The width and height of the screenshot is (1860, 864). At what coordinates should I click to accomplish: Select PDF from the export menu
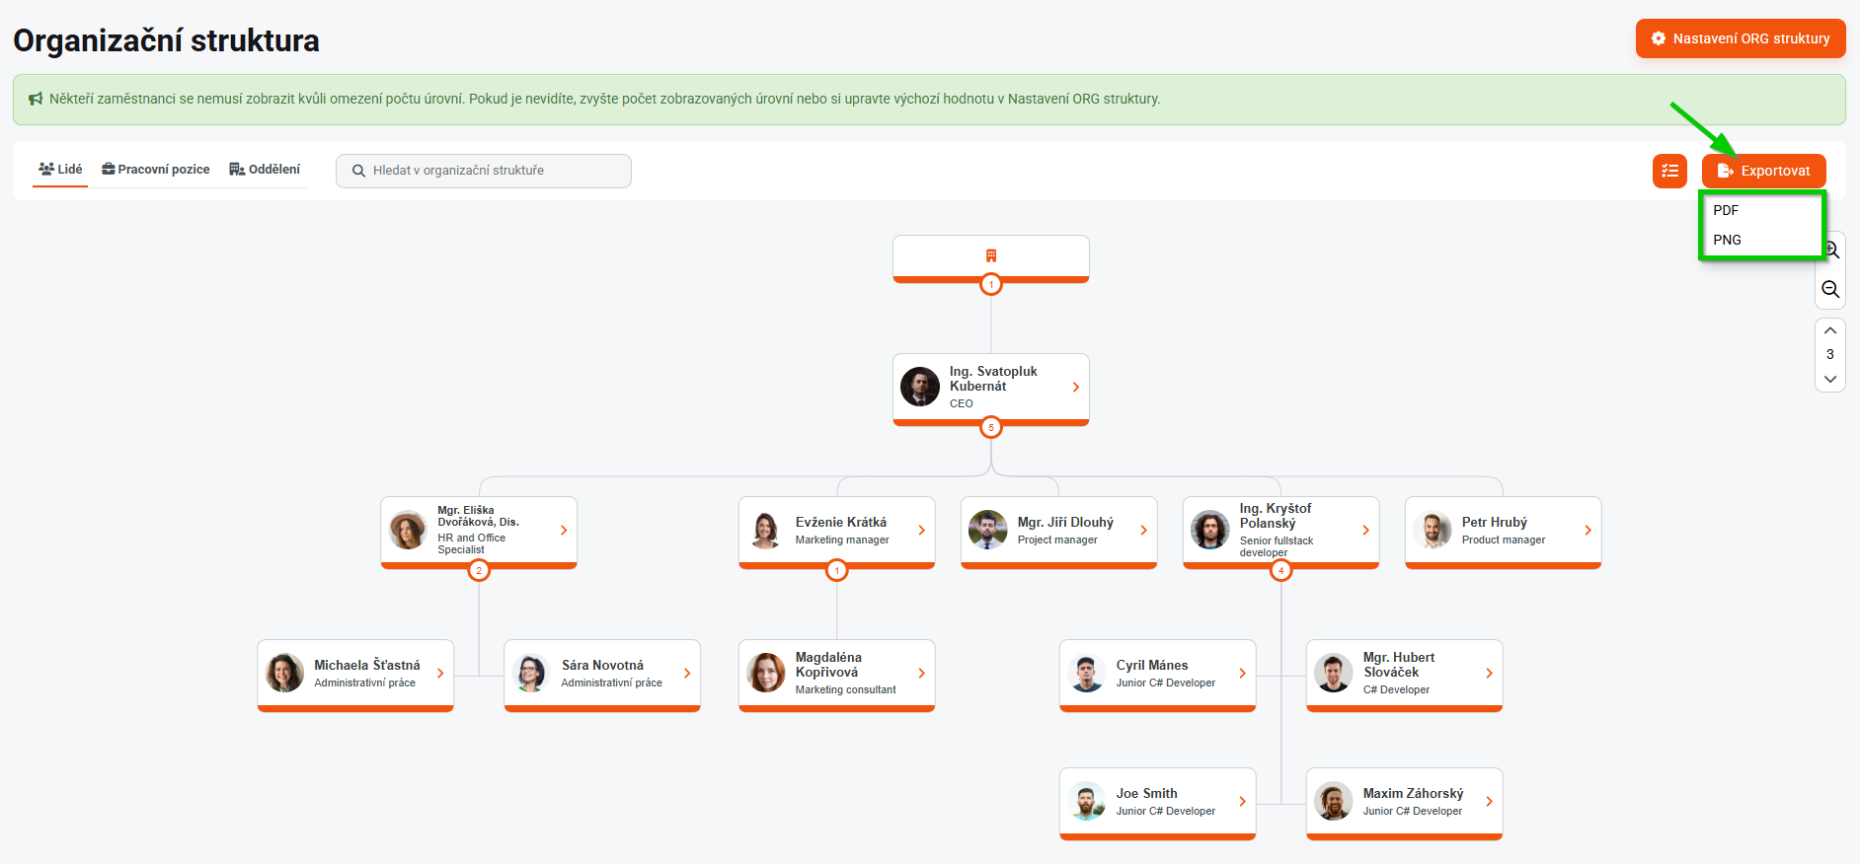pos(1726,210)
